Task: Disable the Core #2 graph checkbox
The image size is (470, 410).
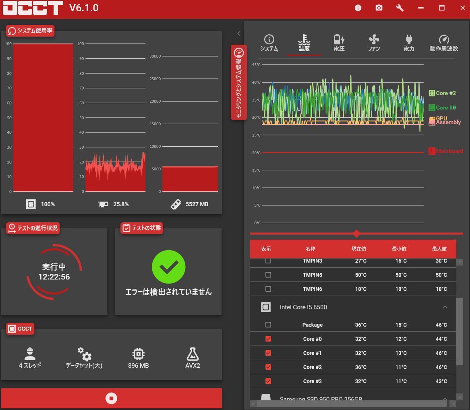Action: [x=268, y=367]
